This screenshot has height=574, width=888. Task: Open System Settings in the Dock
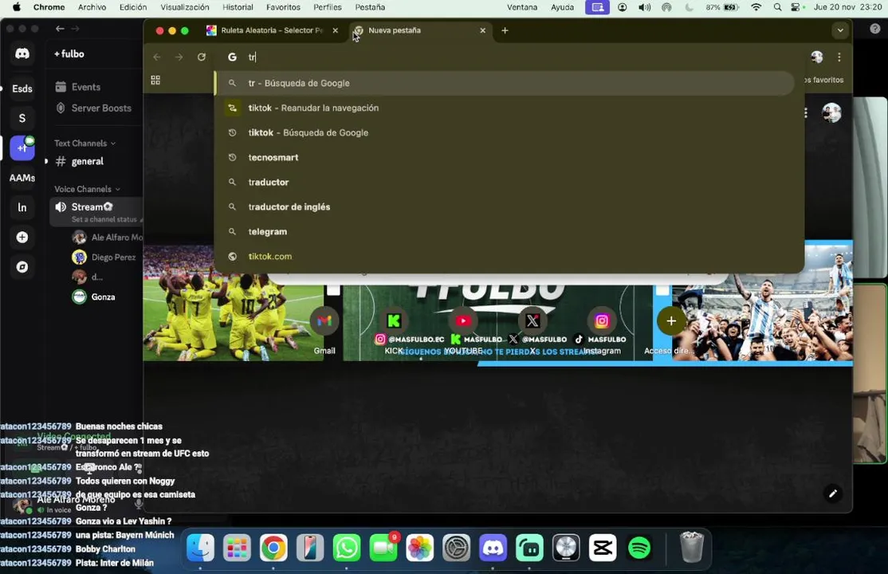457,548
